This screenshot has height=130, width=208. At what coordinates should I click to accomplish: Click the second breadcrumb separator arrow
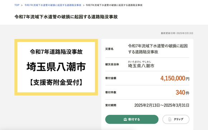[84, 5]
